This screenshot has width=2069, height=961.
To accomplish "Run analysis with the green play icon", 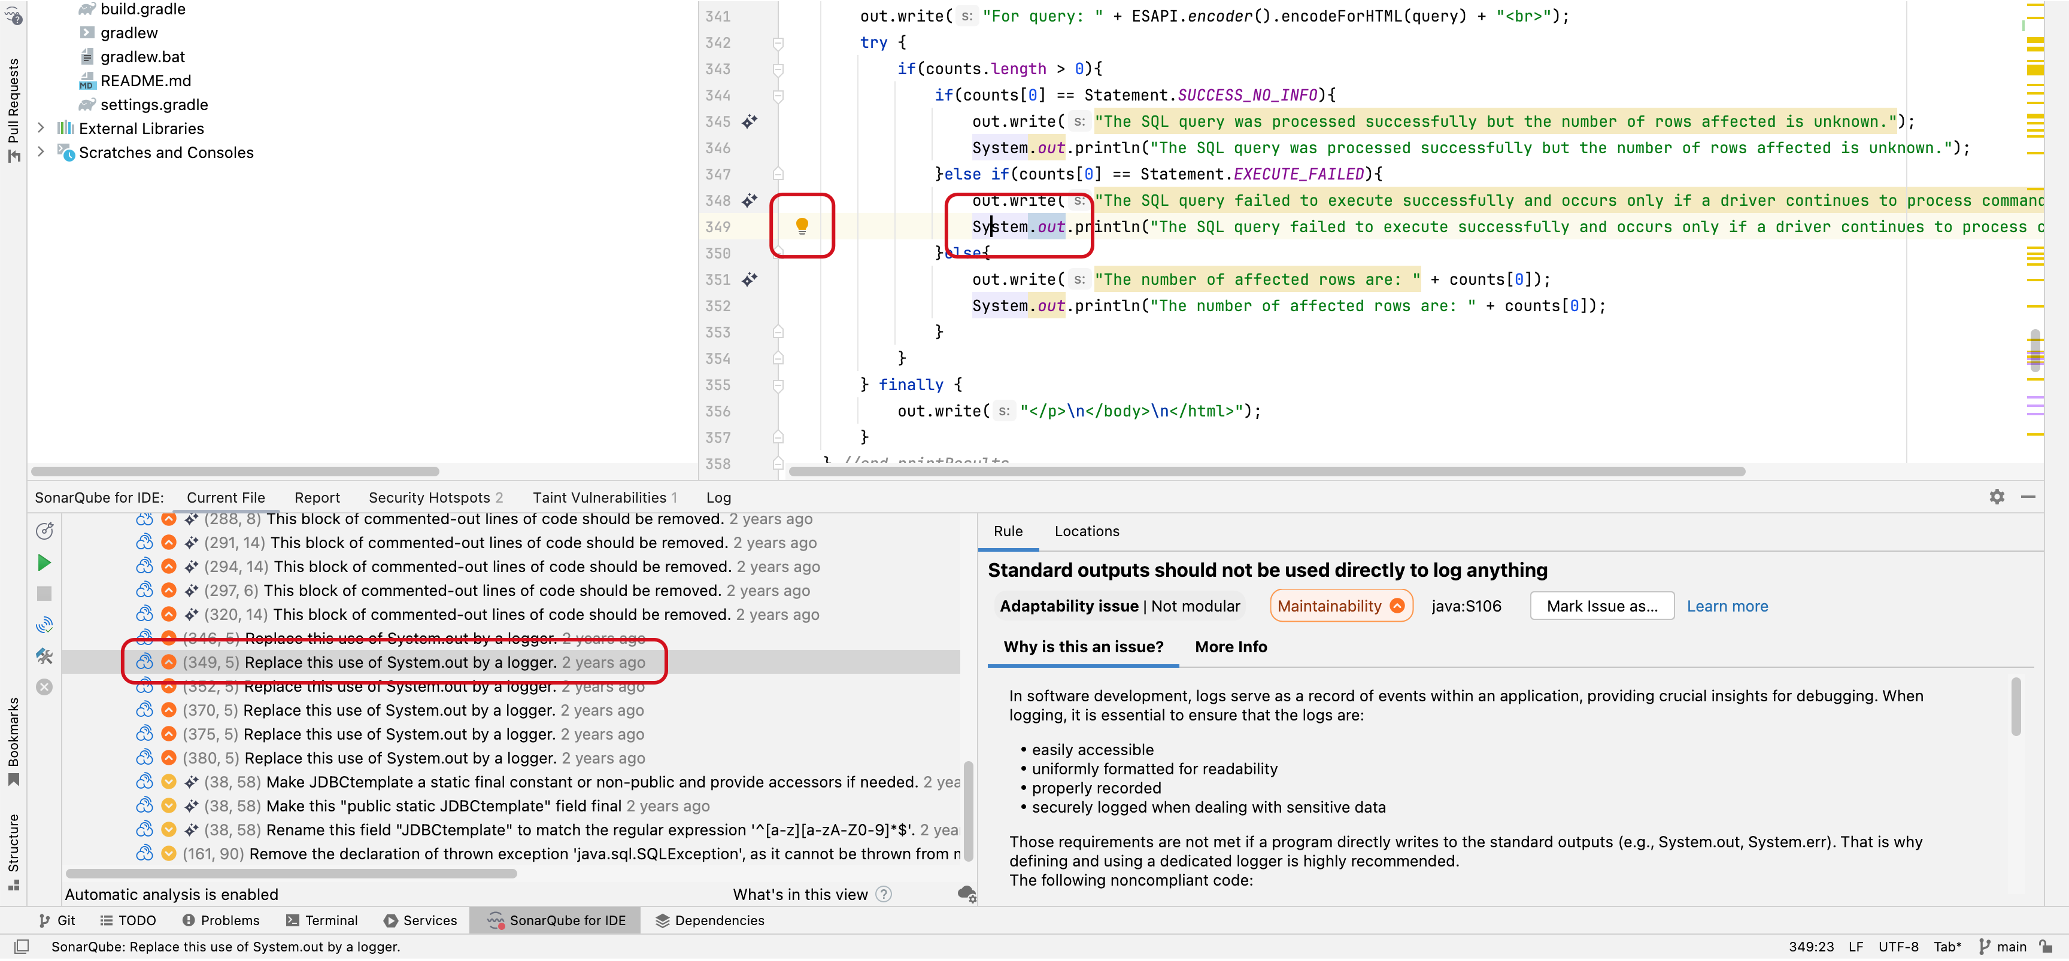I will [44, 563].
